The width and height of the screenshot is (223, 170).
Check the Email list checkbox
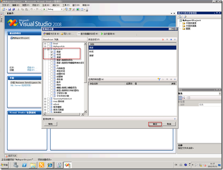point(48,44)
